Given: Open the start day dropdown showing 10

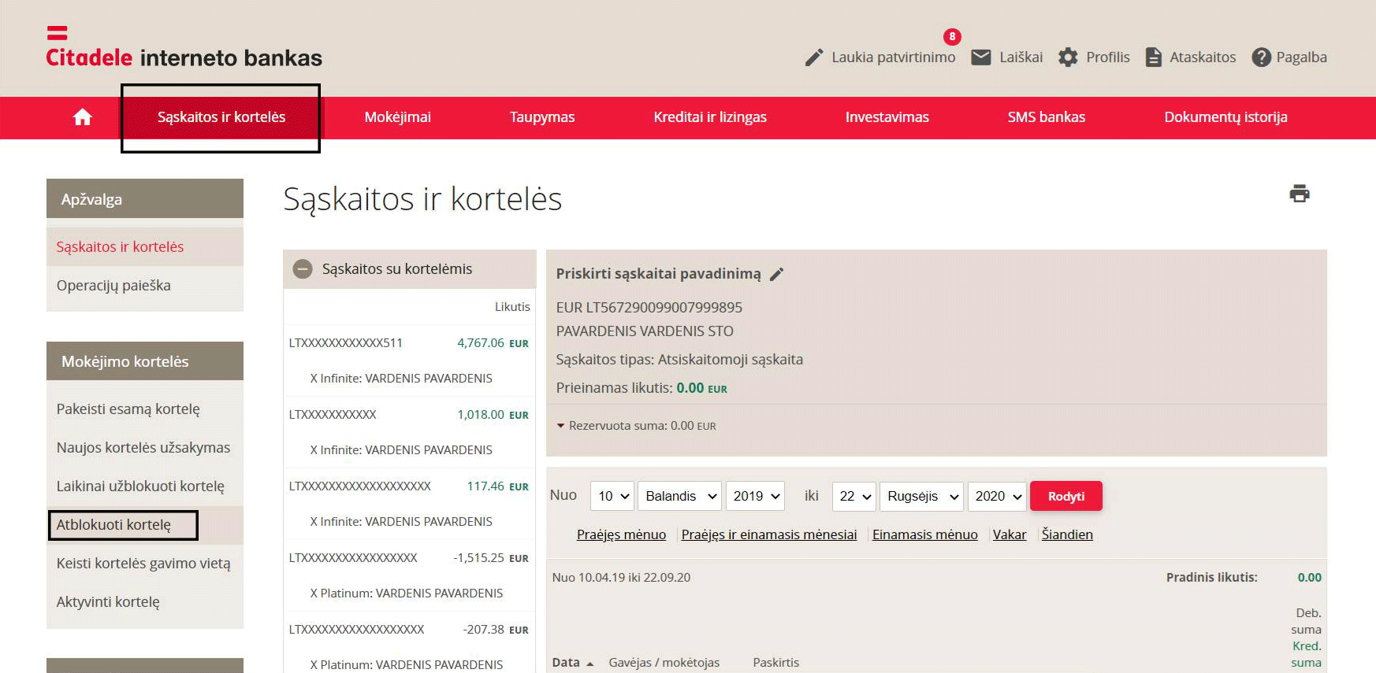Looking at the screenshot, I should [612, 496].
